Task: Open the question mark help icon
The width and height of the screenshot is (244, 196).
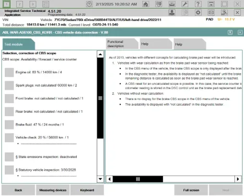Action: click(x=198, y=4)
